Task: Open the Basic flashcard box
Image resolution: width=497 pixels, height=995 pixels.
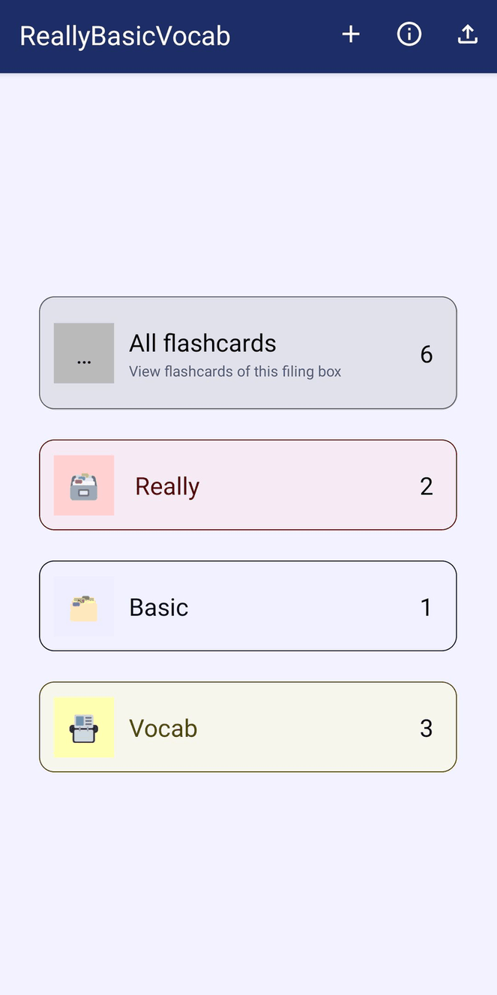Action: click(248, 606)
